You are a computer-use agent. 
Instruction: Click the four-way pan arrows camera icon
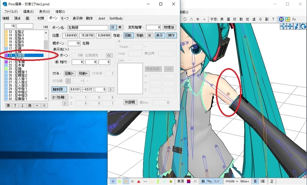(x=290, y=26)
